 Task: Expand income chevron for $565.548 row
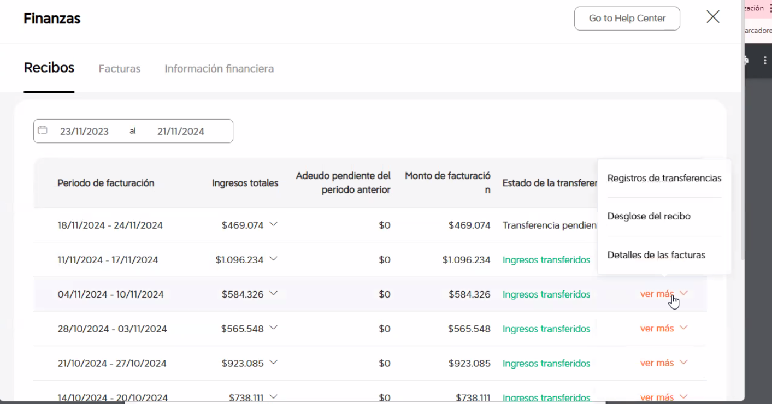(x=274, y=328)
